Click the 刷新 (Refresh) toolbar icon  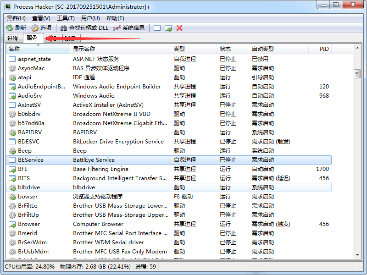9,28
